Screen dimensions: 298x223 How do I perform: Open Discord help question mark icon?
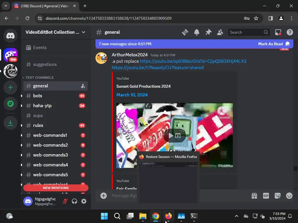click(290, 32)
